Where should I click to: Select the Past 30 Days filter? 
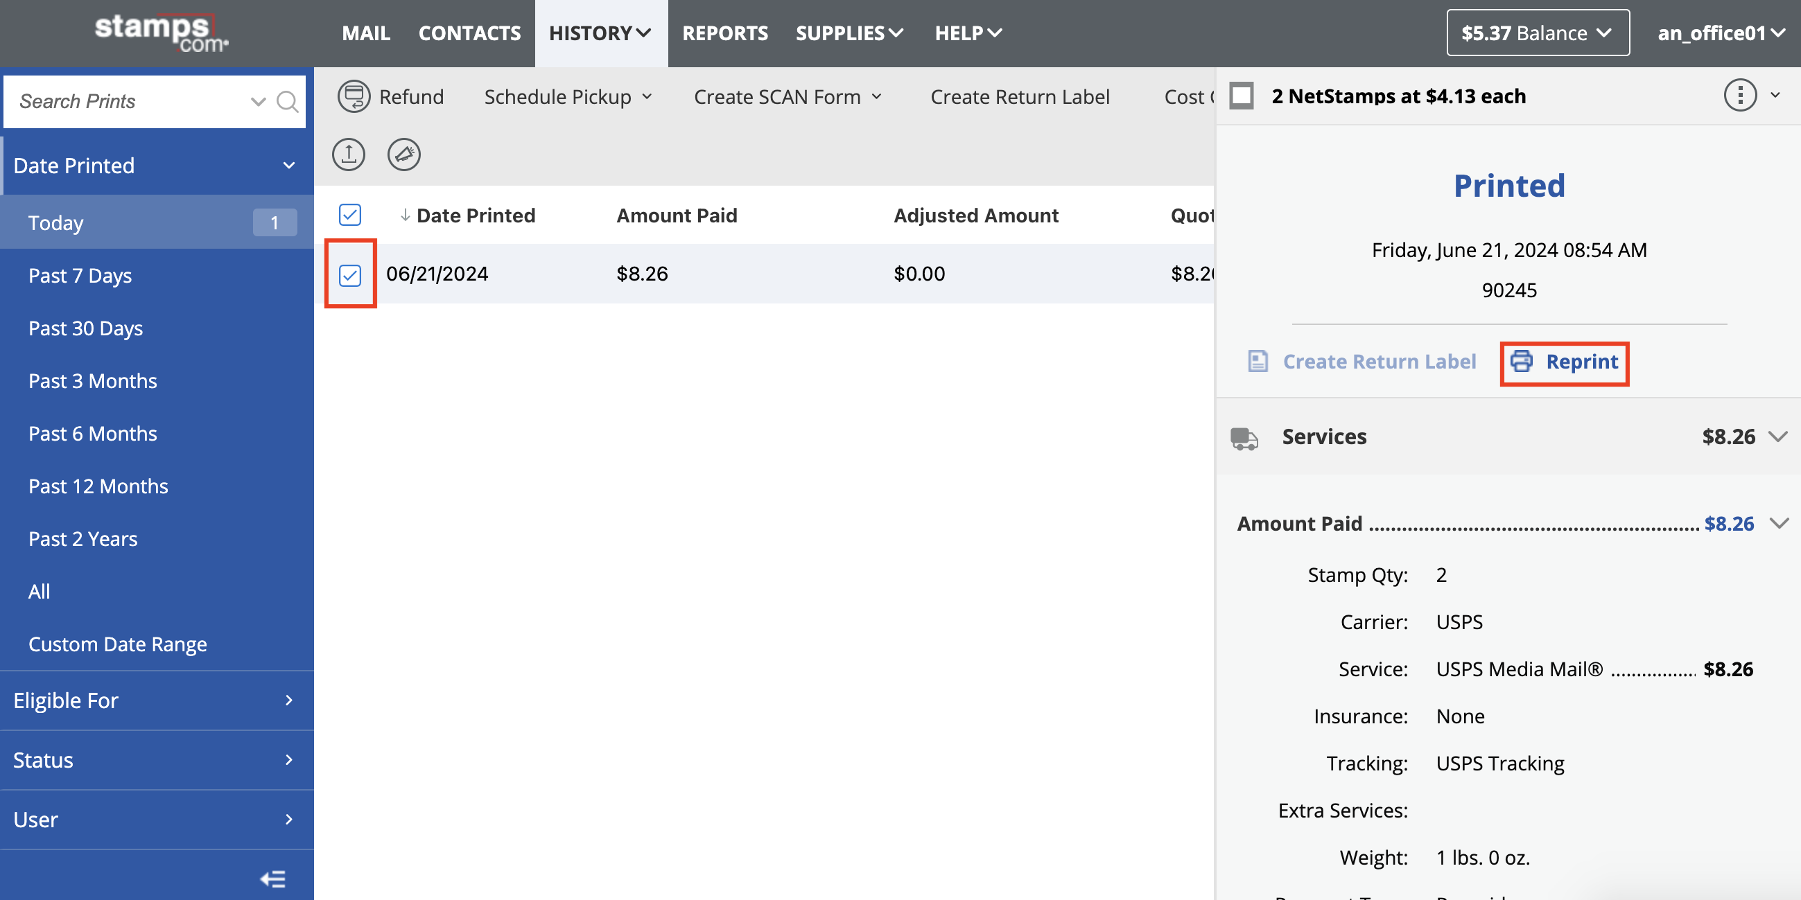[x=85, y=328]
